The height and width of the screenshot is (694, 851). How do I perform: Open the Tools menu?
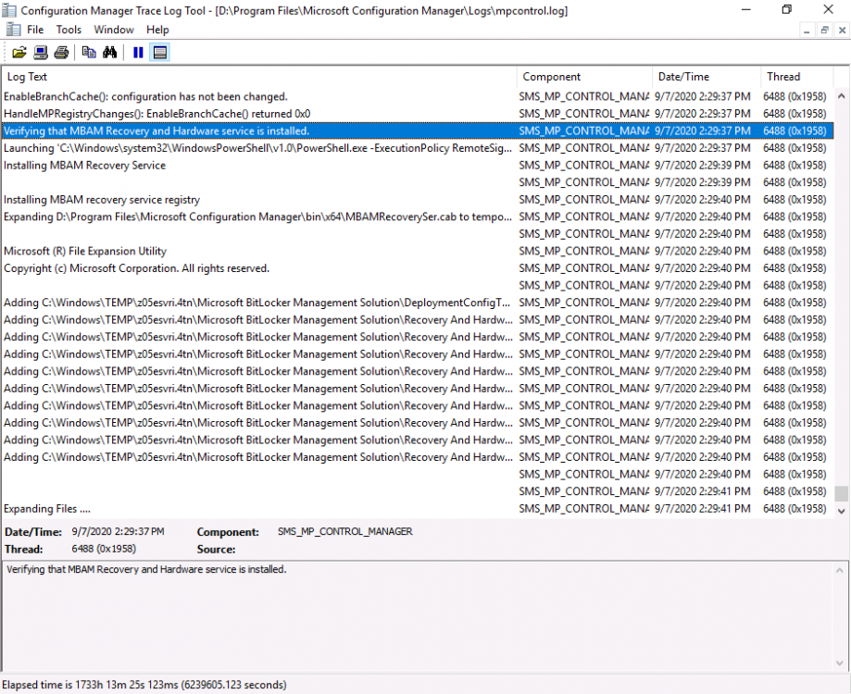point(69,30)
